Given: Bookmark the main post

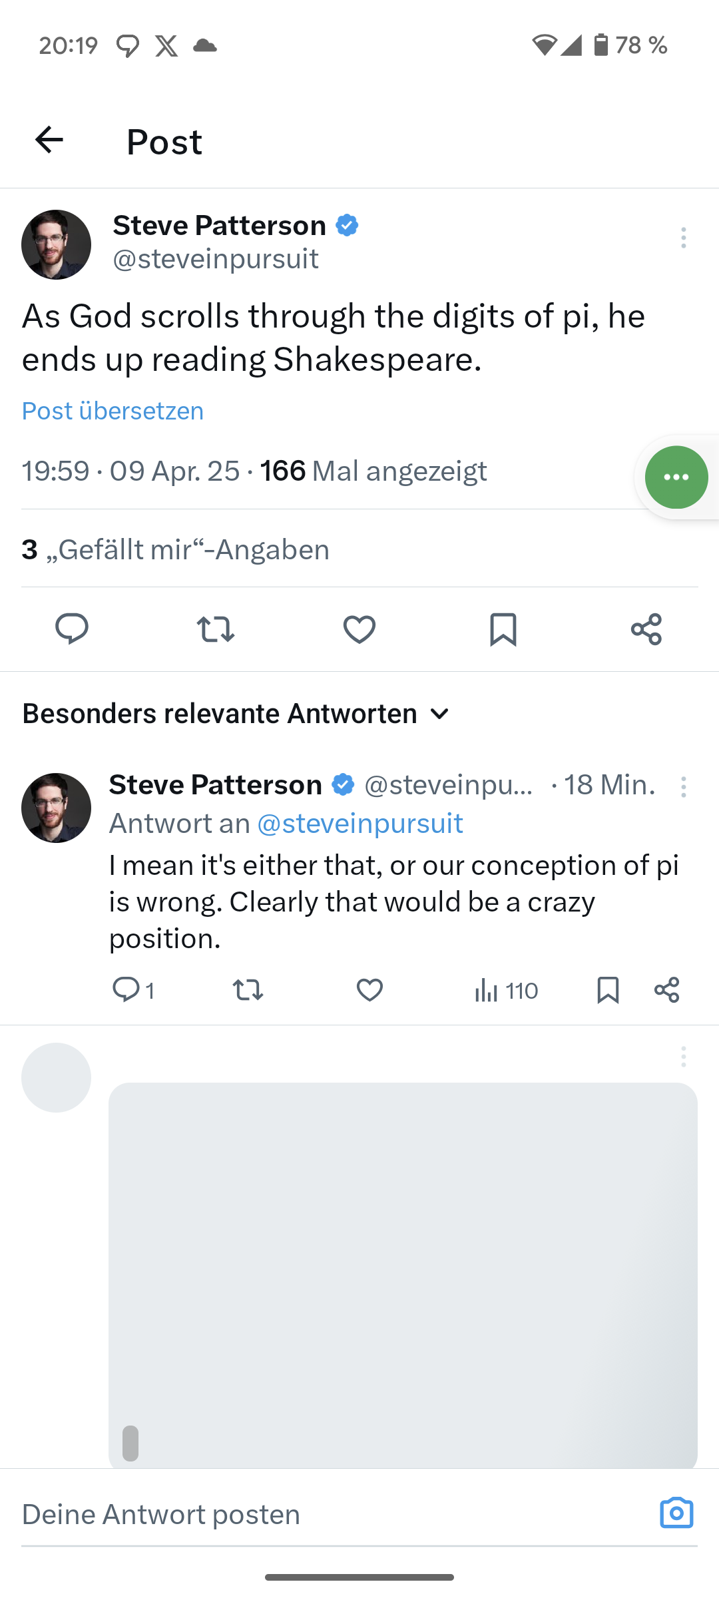Looking at the screenshot, I should pos(503,629).
